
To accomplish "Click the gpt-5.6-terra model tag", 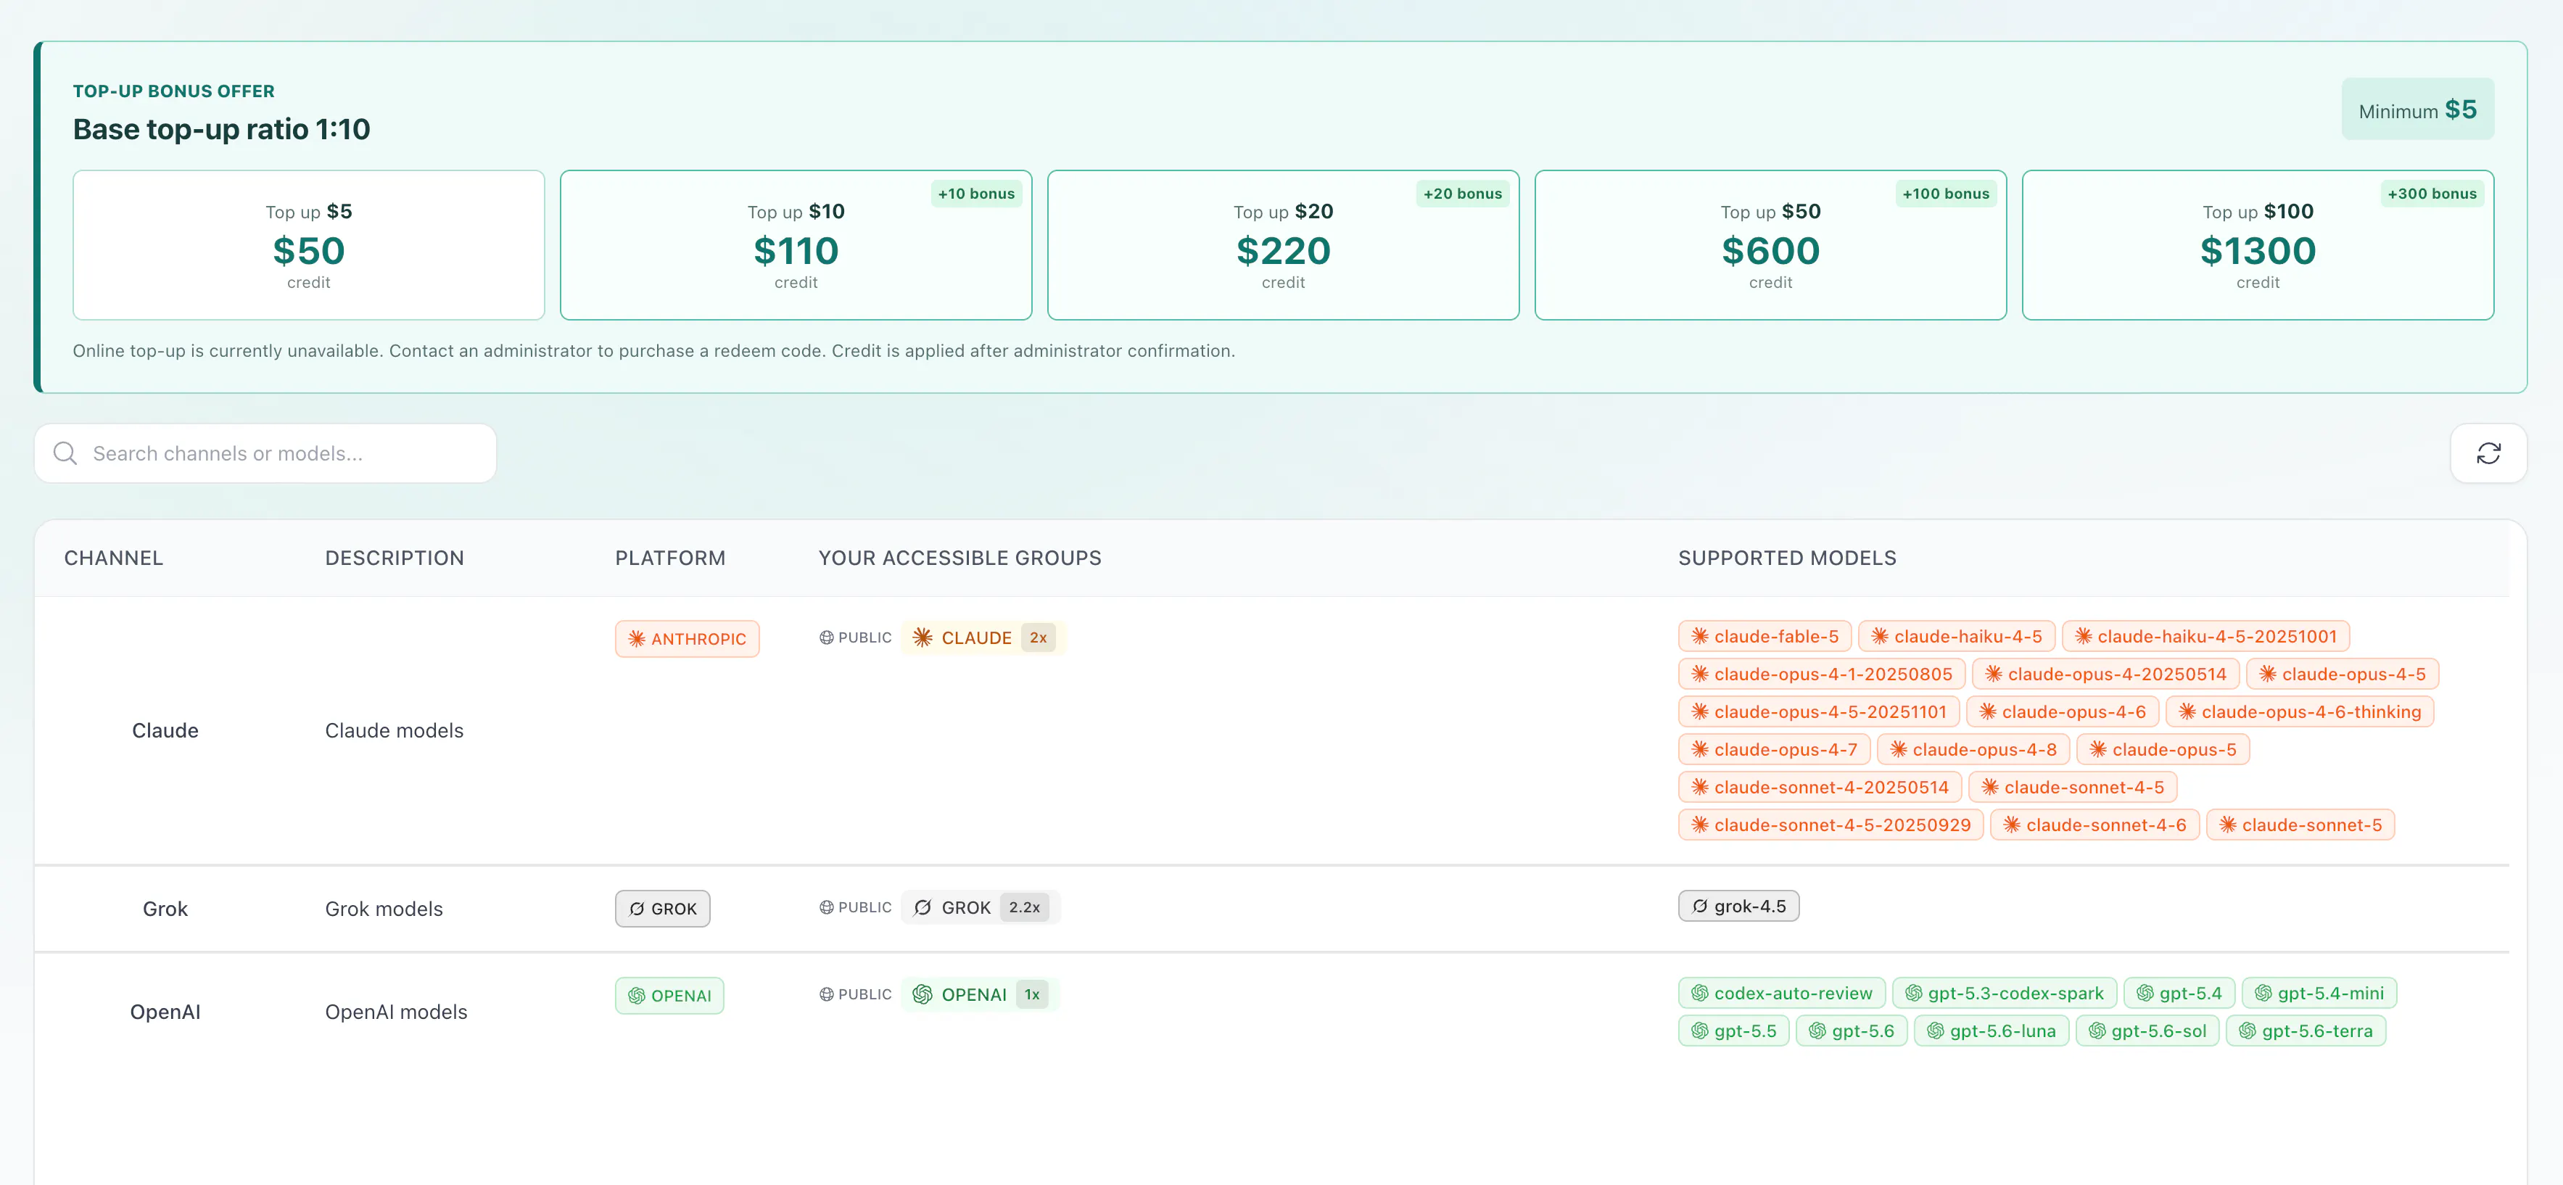I will click(2306, 1032).
